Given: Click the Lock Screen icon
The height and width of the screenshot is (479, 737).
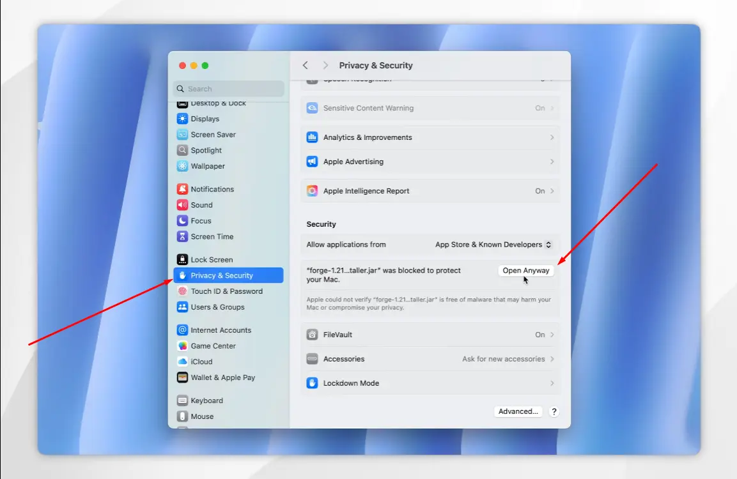Looking at the screenshot, I should 182,259.
